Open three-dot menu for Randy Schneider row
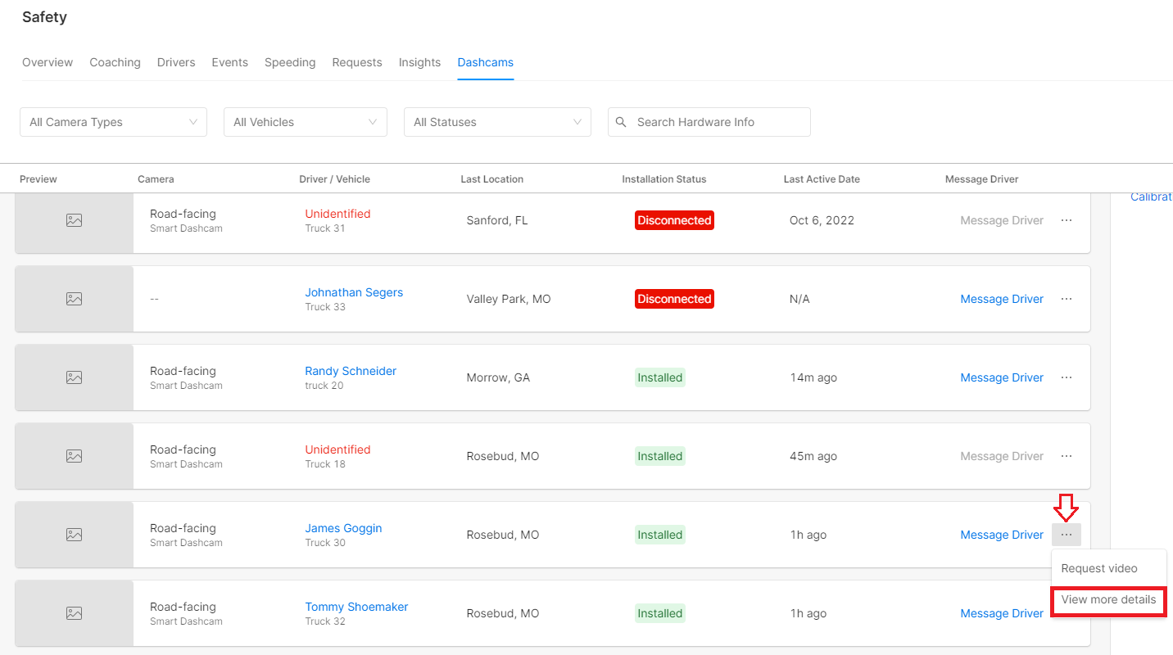1173x655 pixels. (1066, 377)
